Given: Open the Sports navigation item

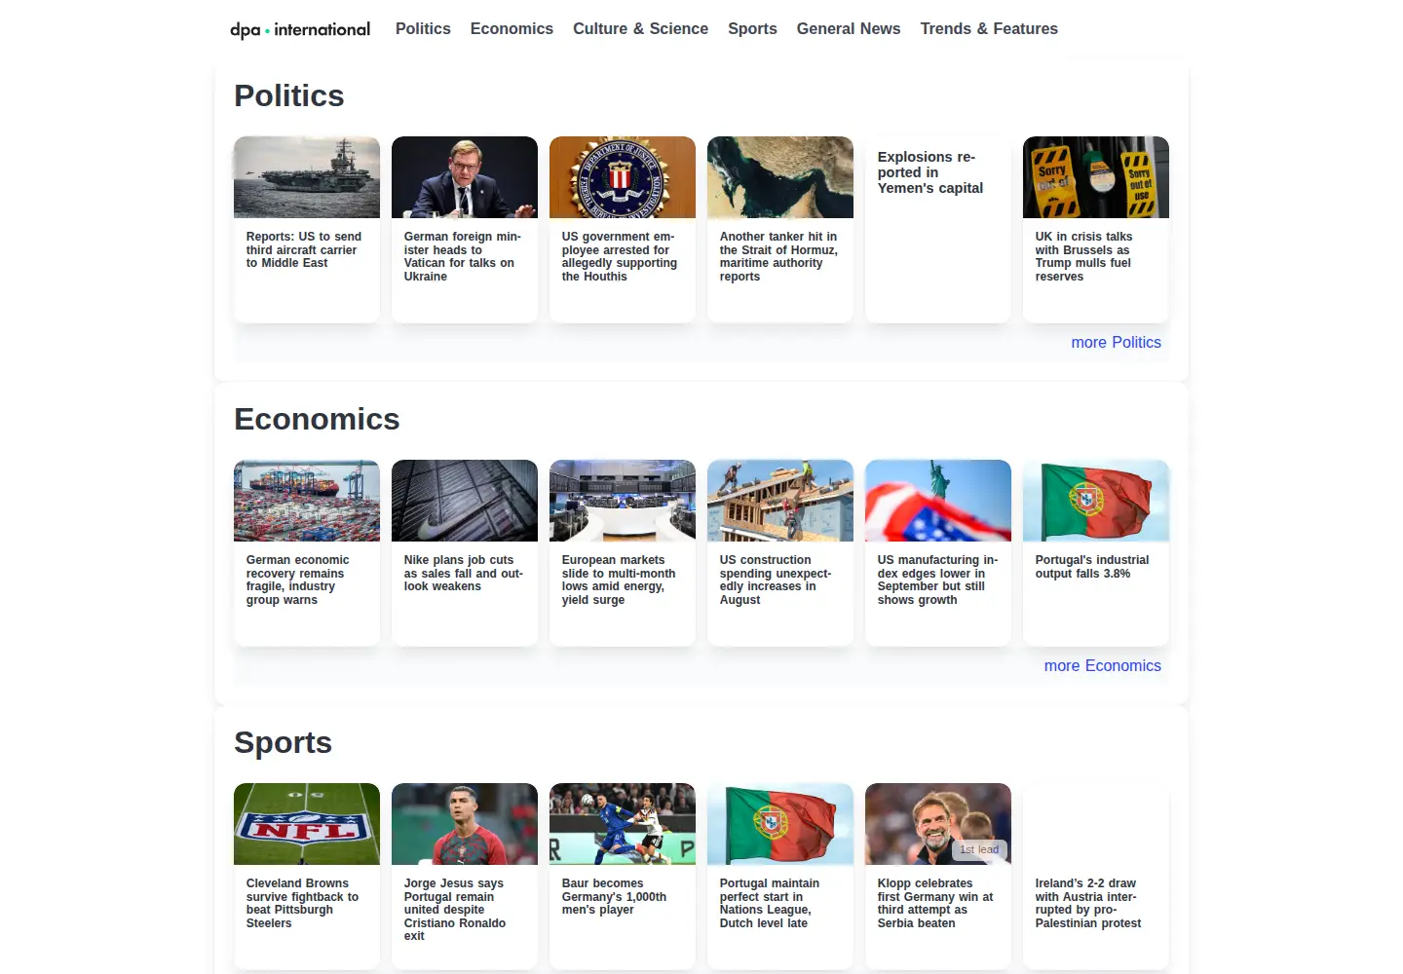Looking at the screenshot, I should tap(752, 29).
